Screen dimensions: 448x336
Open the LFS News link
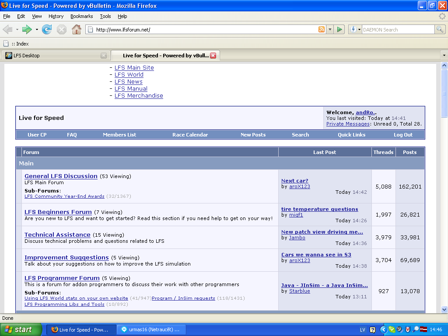point(129,82)
